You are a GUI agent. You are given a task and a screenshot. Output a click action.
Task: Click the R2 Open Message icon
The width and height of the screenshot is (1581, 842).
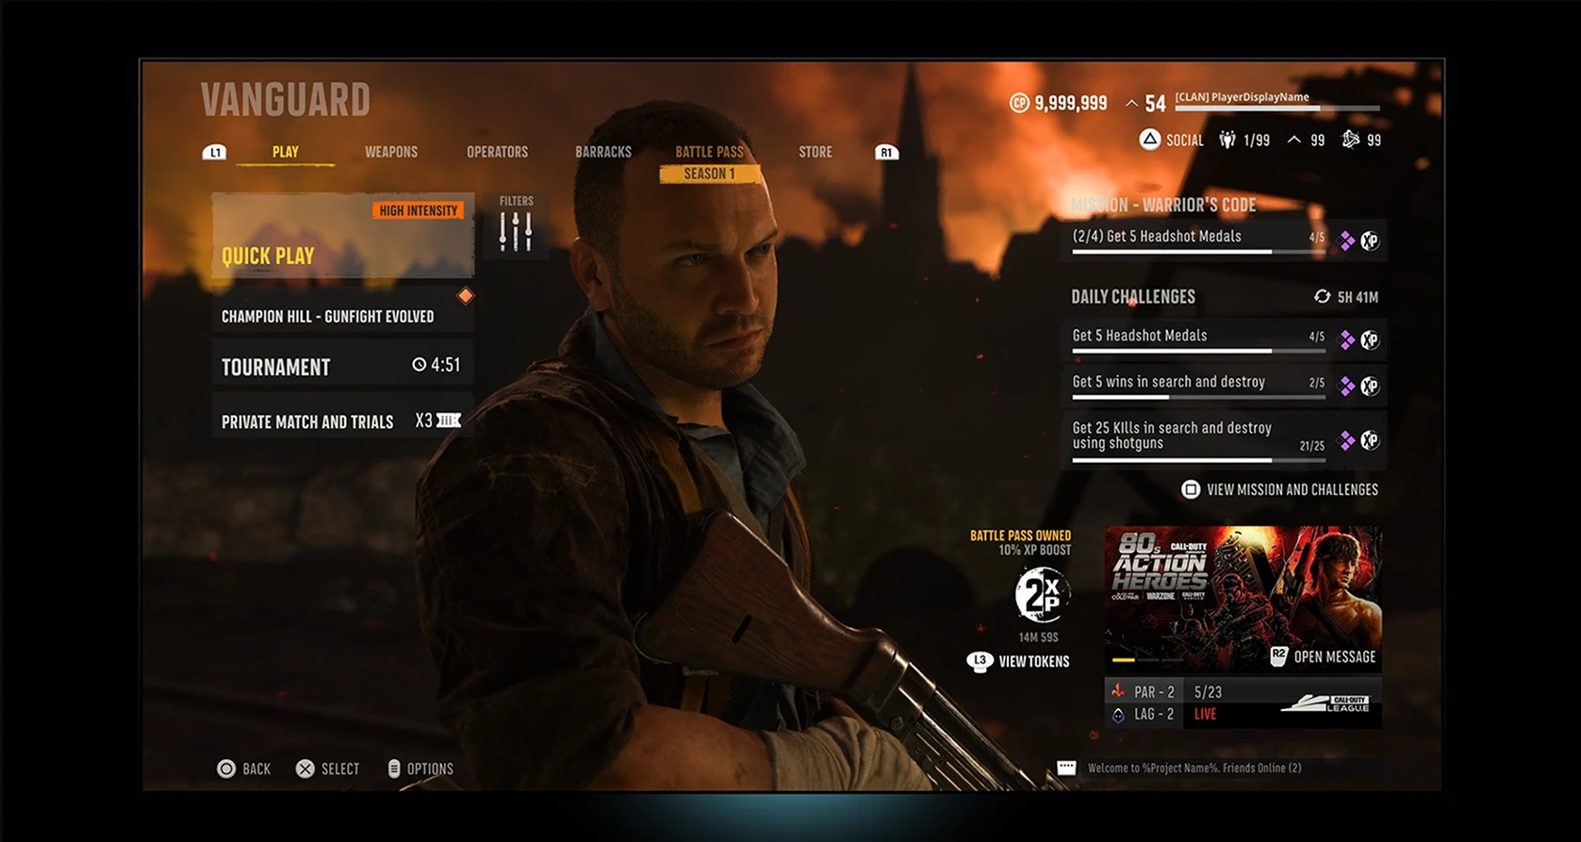pyautogui.click(x=1278, y=656)
